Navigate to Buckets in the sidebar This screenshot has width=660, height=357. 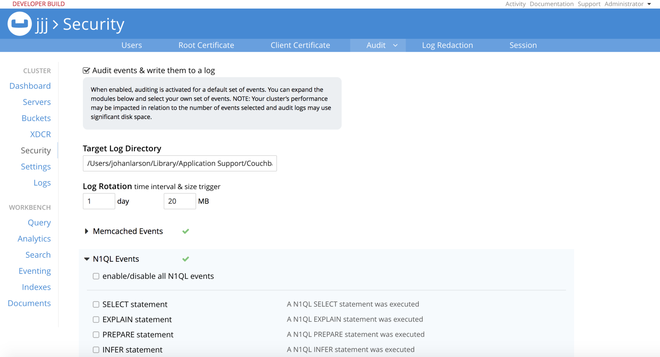pos(36,118)
